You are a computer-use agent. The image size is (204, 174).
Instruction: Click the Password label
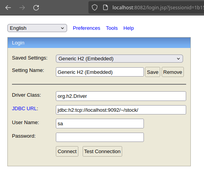pos(24,136)
